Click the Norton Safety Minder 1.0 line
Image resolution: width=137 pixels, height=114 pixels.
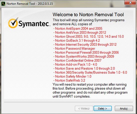pos(72,76)
